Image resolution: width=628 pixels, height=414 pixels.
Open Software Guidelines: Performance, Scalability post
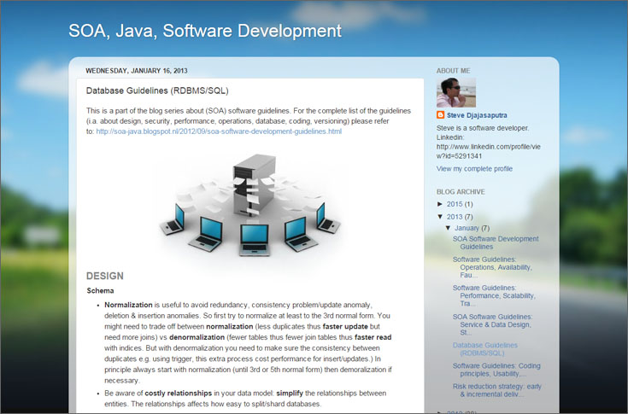[494, 295]
